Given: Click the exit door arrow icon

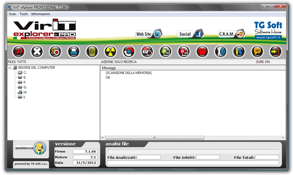Looking at the screenshot, I should tap(275, 51).
